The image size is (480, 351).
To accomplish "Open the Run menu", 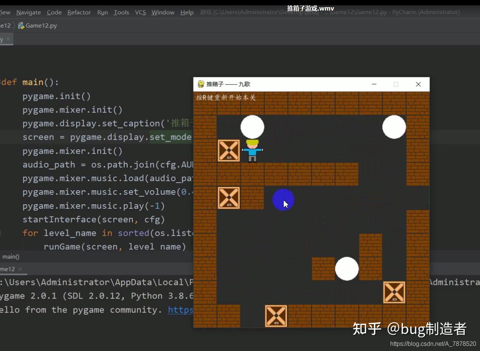I will pyautogui.click(x=102, y=12).
